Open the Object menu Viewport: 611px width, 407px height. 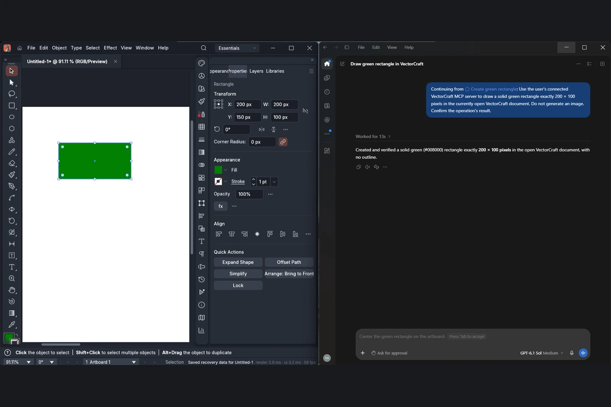pos(59,48)
